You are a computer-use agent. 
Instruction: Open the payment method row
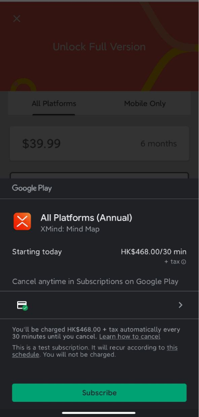click(99, 305)
